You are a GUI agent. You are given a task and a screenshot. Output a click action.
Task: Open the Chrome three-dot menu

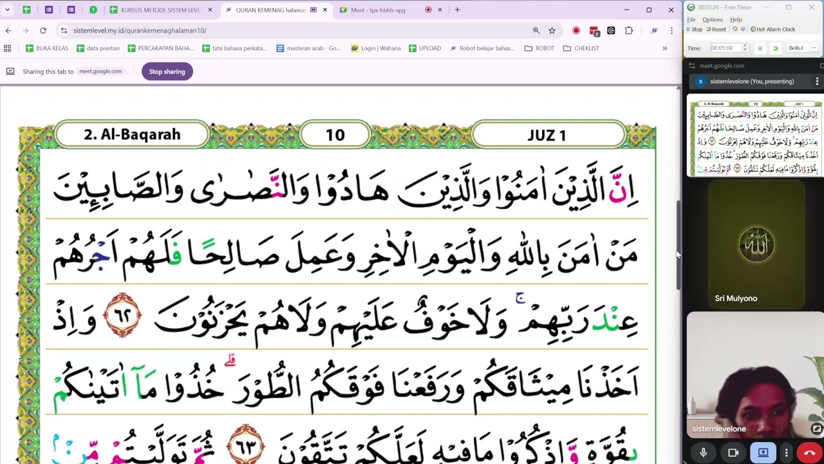[671, 30]
